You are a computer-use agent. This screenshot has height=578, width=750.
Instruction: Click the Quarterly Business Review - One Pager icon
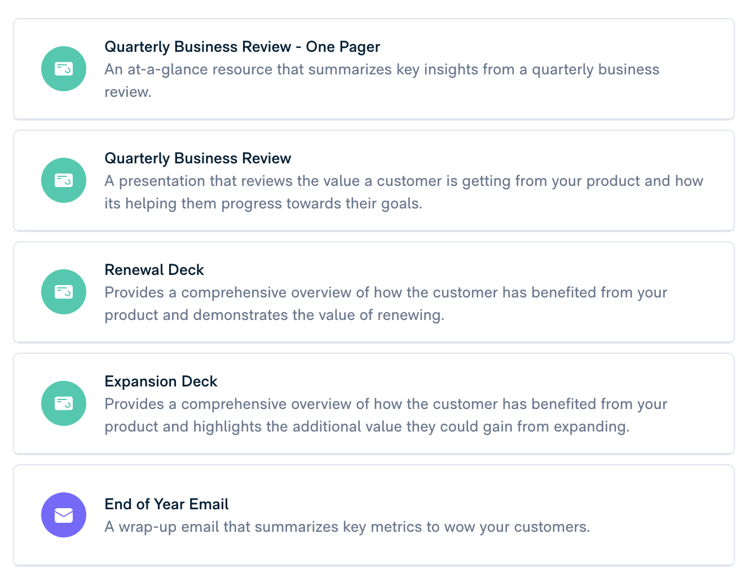click(64, 69)
